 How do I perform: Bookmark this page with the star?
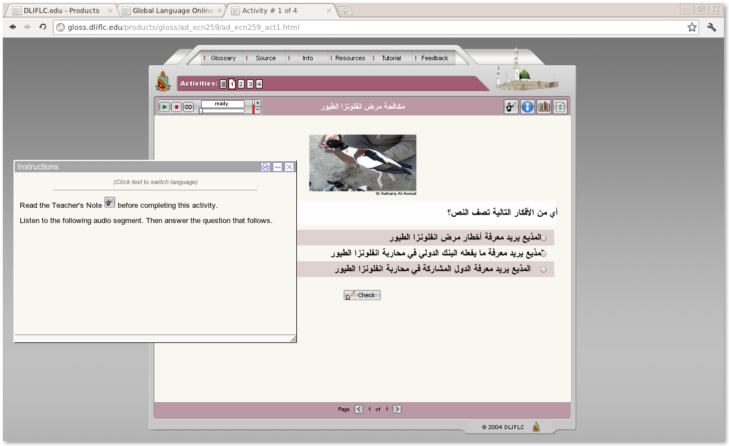(x=692, y=27)
